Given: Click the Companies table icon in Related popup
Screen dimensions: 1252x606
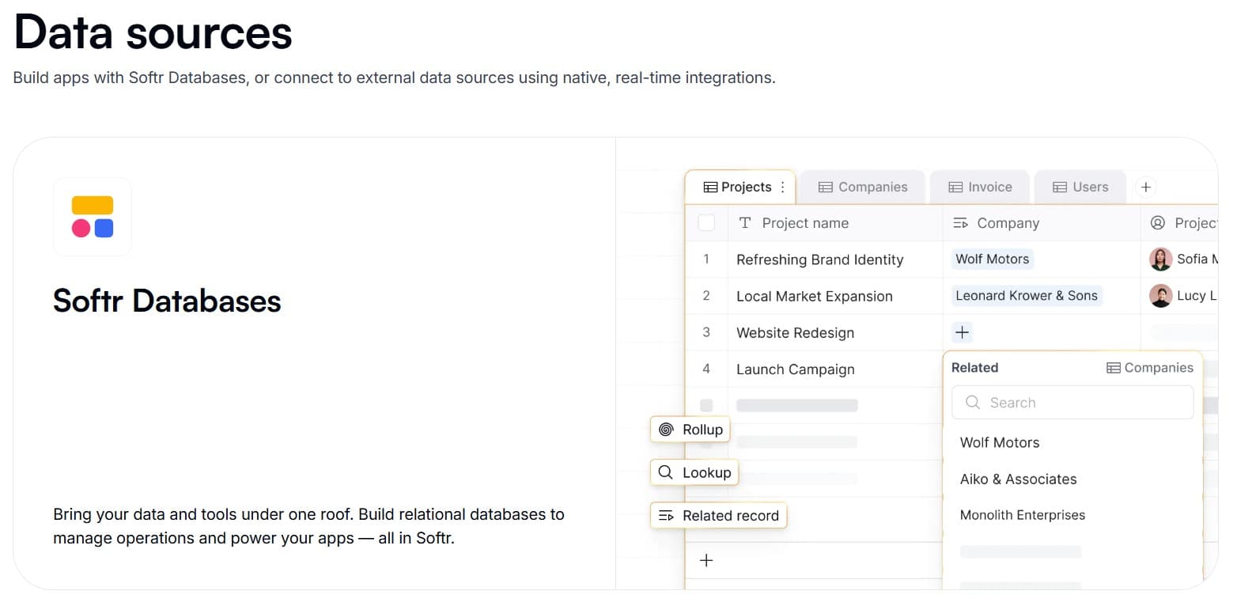Looking at the screenshot, I should point(1114,368).
